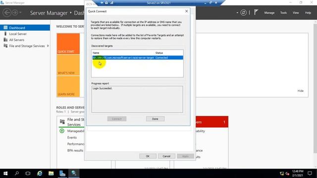Click the network tray icon
This screenshot has width=317, height=178.
[x=282, y=174]
